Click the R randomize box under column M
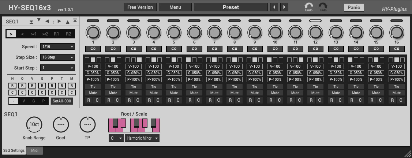The image size is (412, 158). point(72,86)
